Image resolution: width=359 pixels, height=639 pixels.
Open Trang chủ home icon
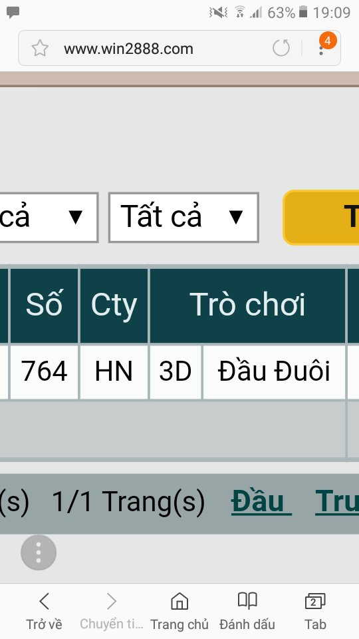pyautogui.click(x=179, y=611)
